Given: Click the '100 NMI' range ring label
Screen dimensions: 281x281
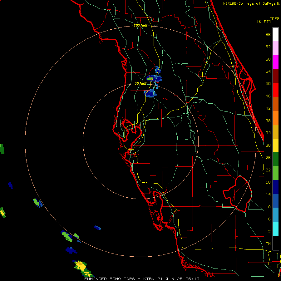Looking at the screenshot, I should click(140, 26).
